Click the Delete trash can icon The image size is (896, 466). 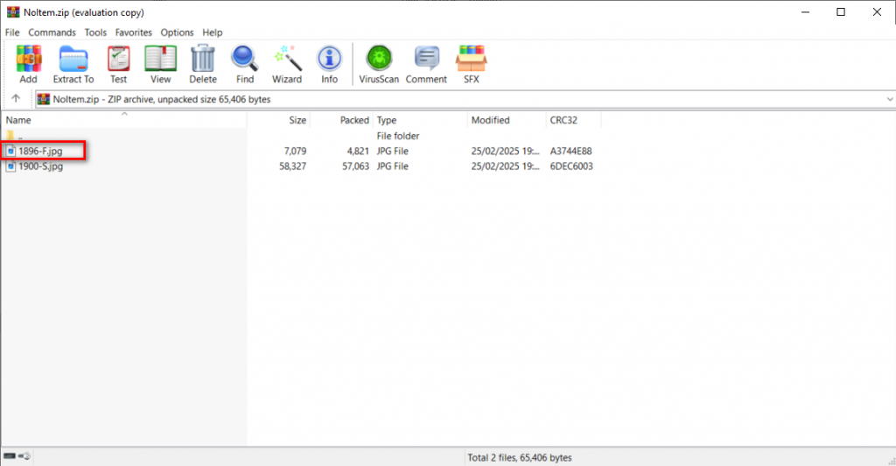coord(203,64)
